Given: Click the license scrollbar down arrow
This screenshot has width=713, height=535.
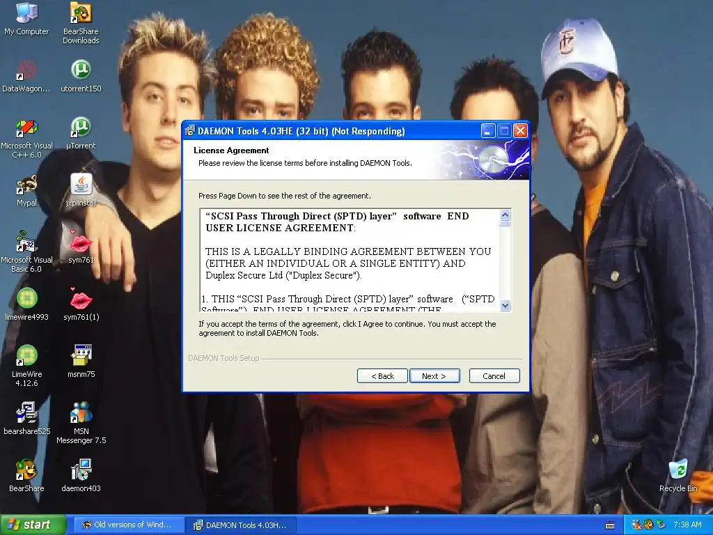Looking at the screenshot, I should (506, 305).
